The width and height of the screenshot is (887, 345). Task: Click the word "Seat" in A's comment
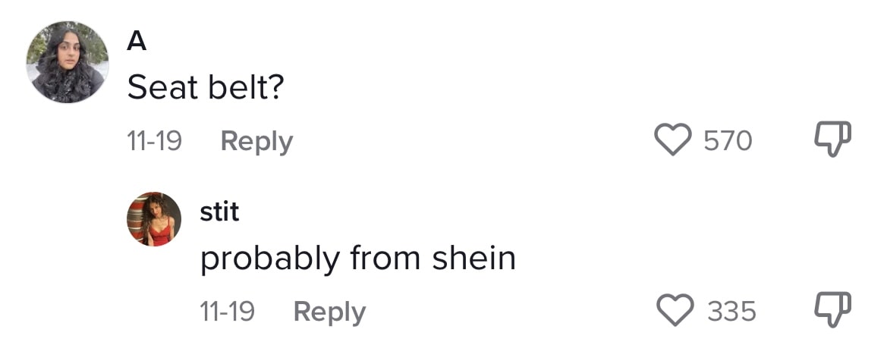click(156, 89)
